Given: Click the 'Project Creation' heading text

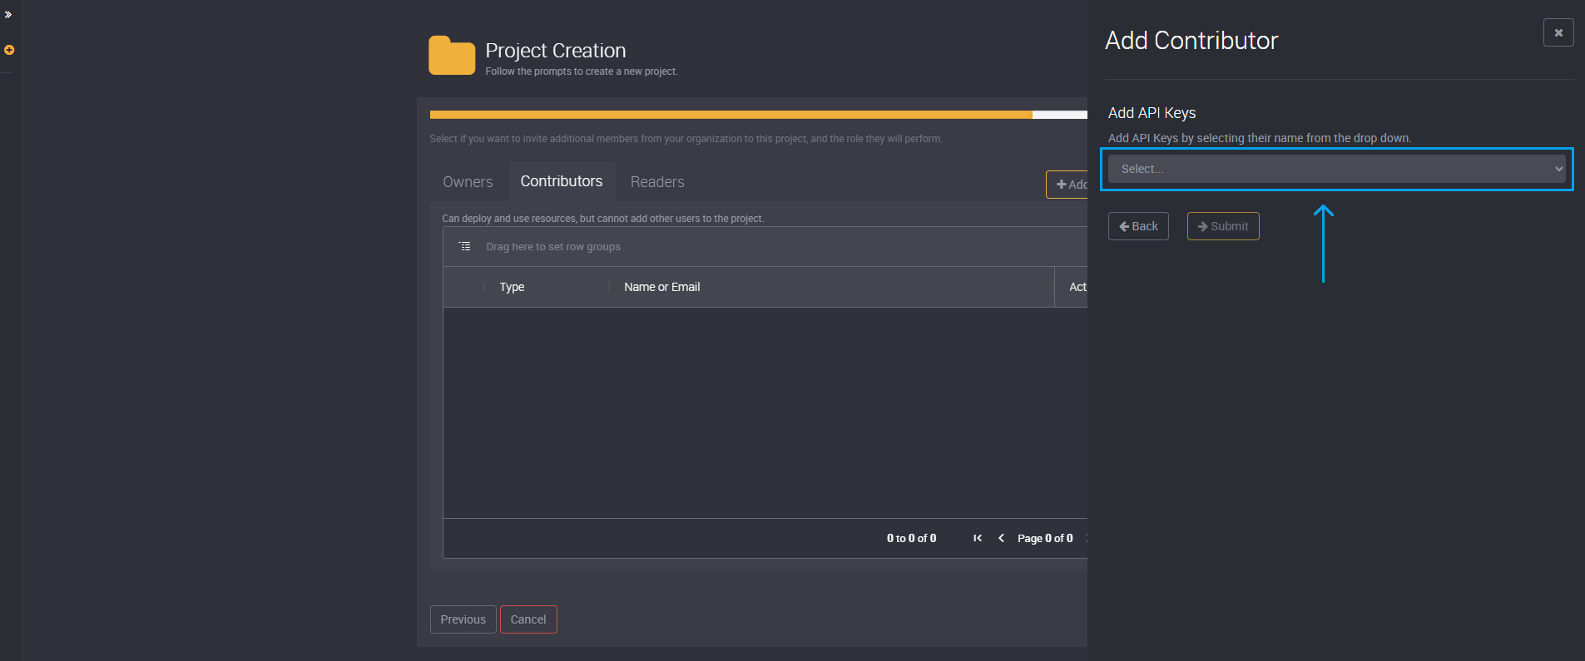Looking at the screenshot, I should (556, 51).
